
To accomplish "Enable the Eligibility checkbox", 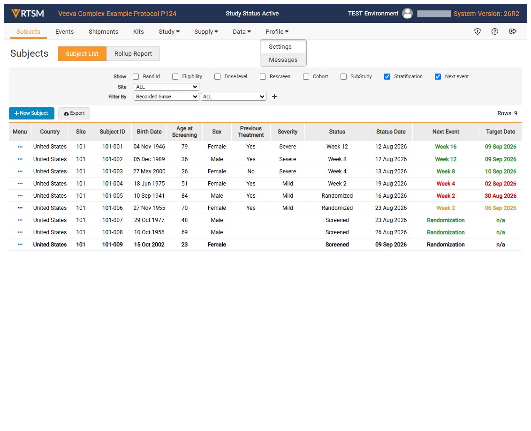I will tap(175, 77).
